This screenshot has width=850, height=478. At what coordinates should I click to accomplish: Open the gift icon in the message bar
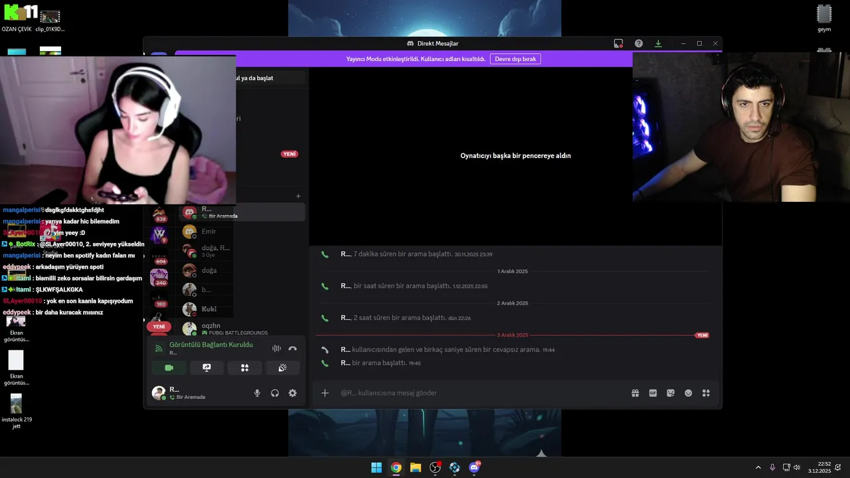[x=635, y=393]
